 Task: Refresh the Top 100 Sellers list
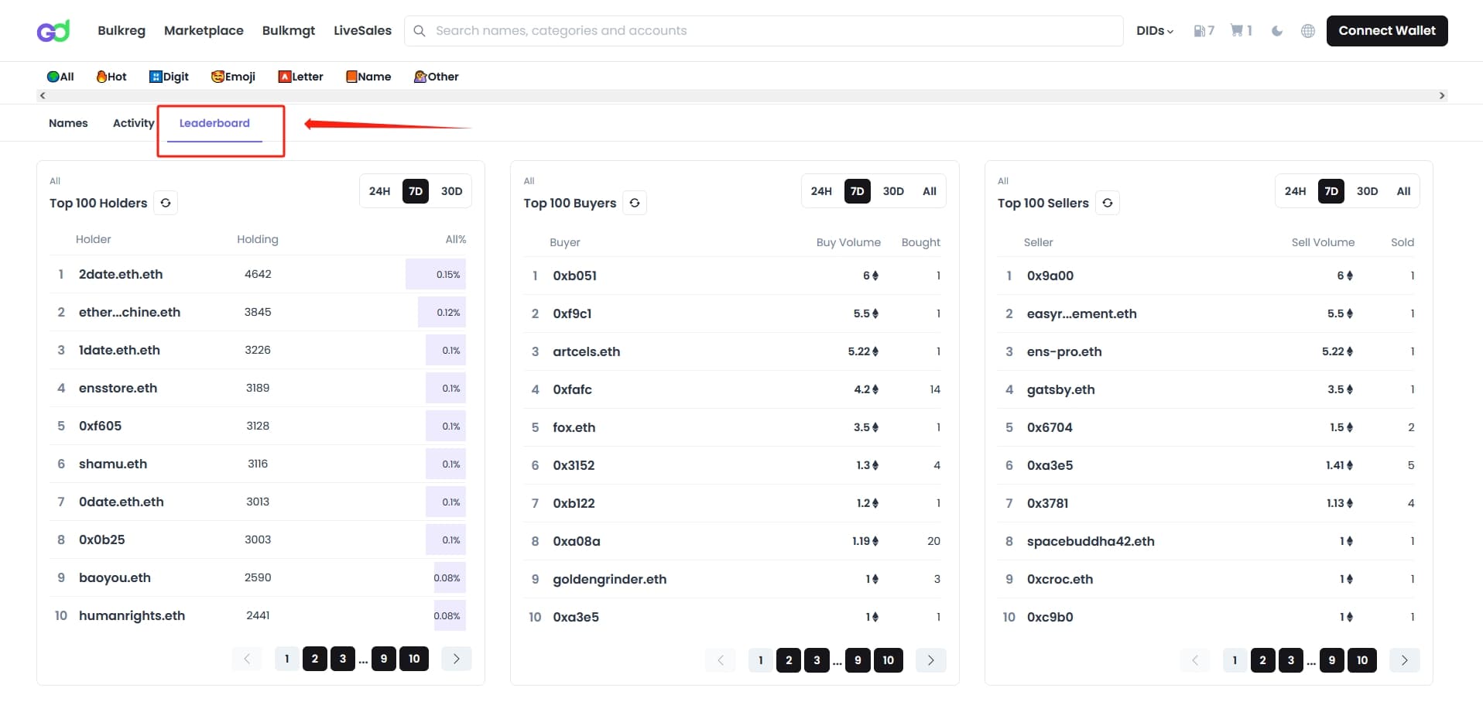[1108, 203]
